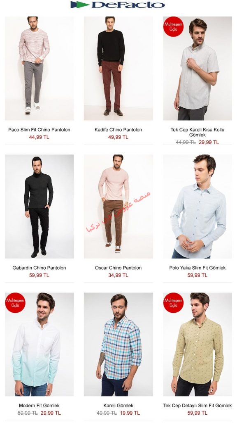Click the DeFacto logo at top

(x=118, y=5)
